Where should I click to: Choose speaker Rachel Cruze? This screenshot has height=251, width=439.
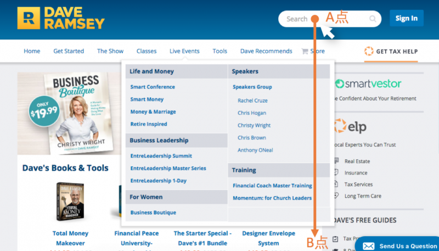click(x=252, y=101)
